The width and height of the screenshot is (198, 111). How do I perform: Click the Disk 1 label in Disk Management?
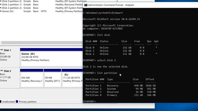(7, 50)
